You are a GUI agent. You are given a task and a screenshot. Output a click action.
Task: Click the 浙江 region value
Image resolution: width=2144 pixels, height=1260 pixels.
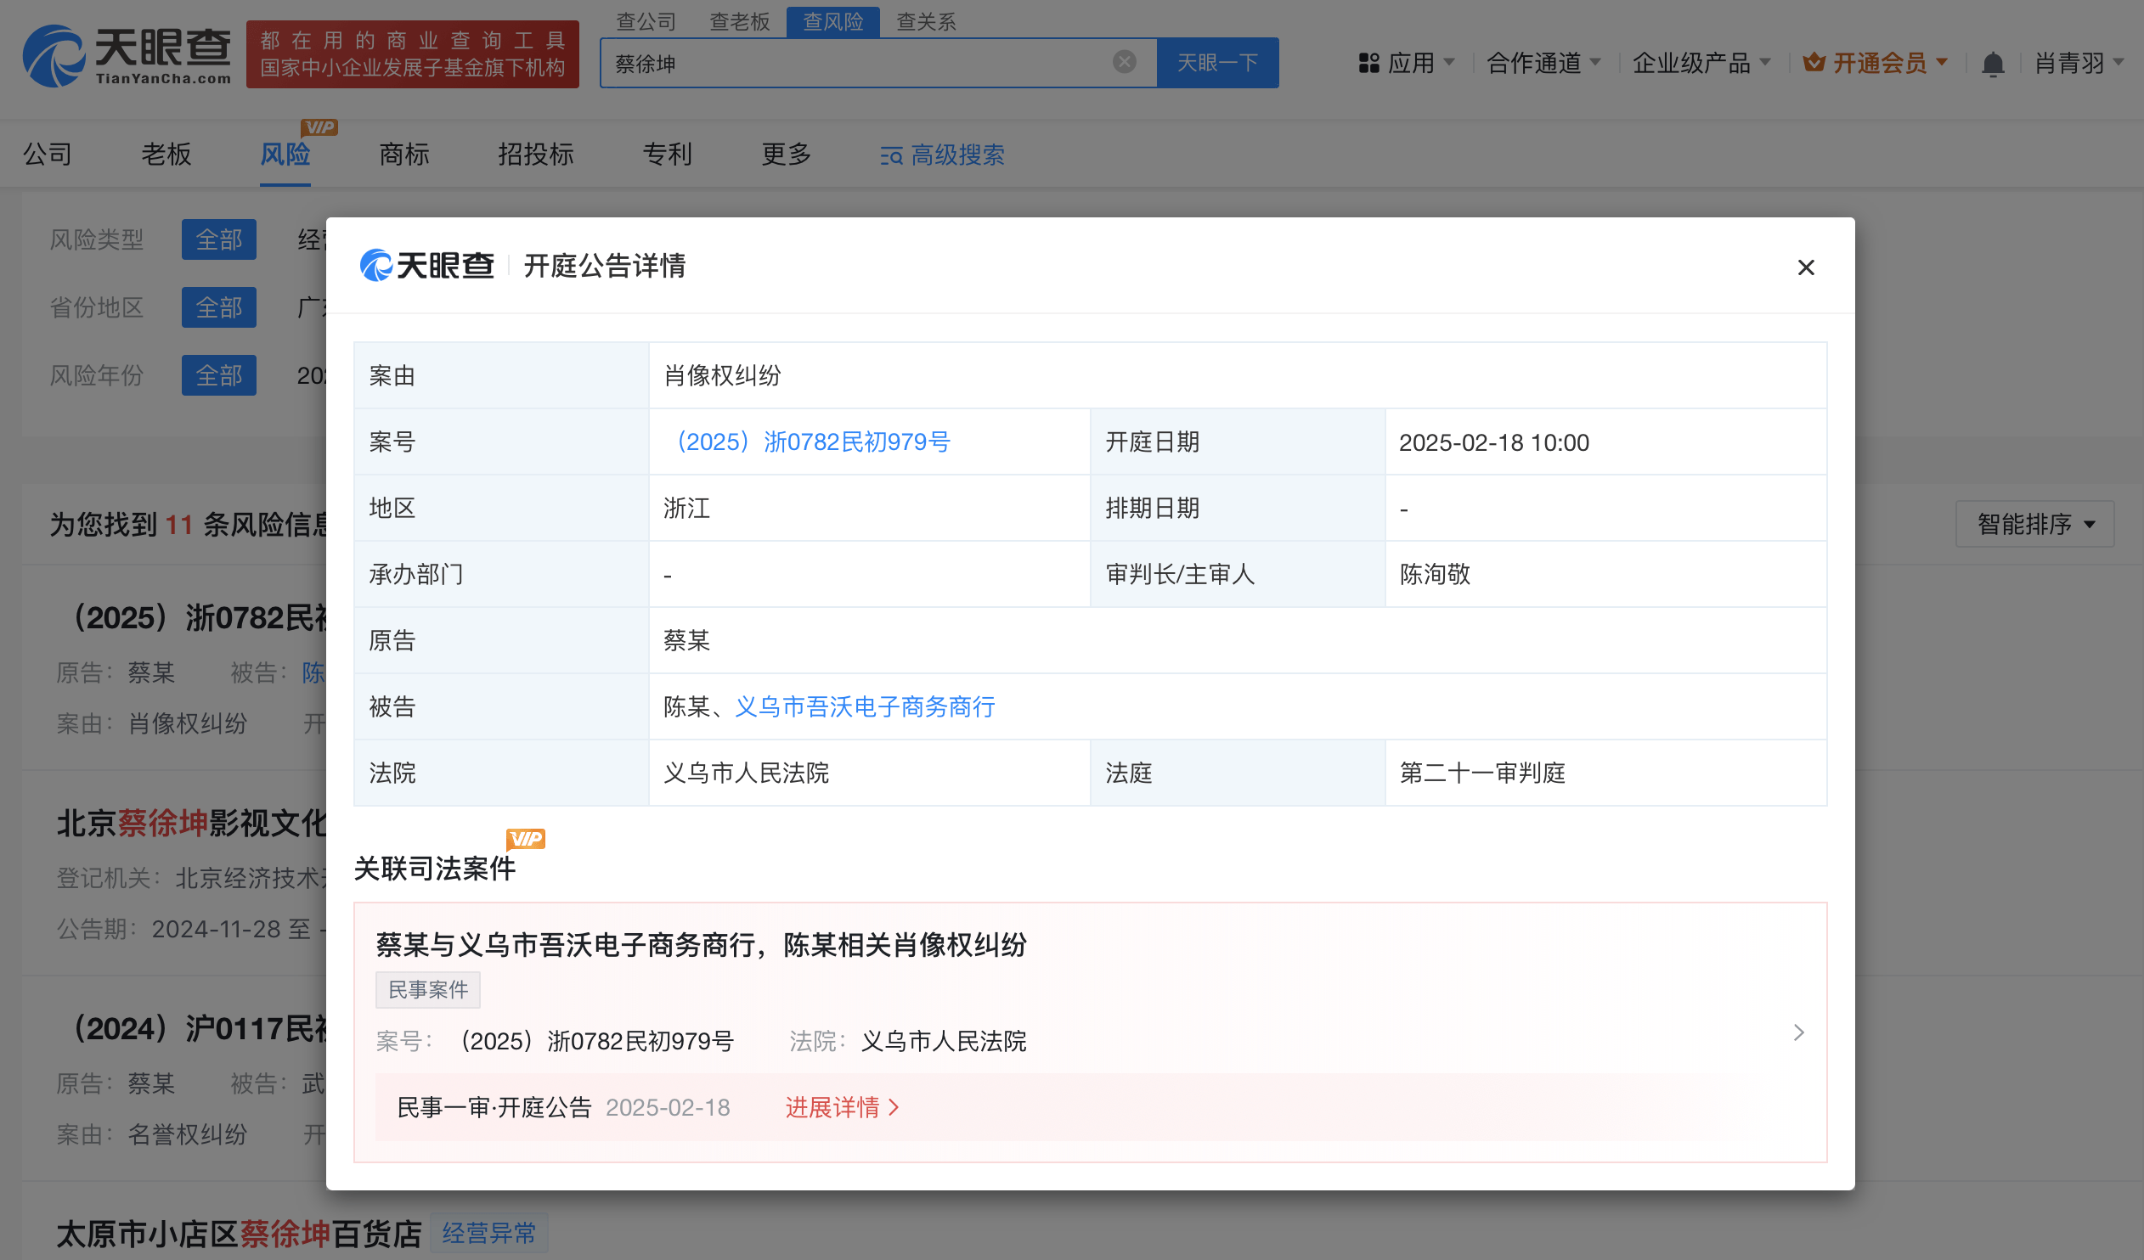tap(686, 508)
